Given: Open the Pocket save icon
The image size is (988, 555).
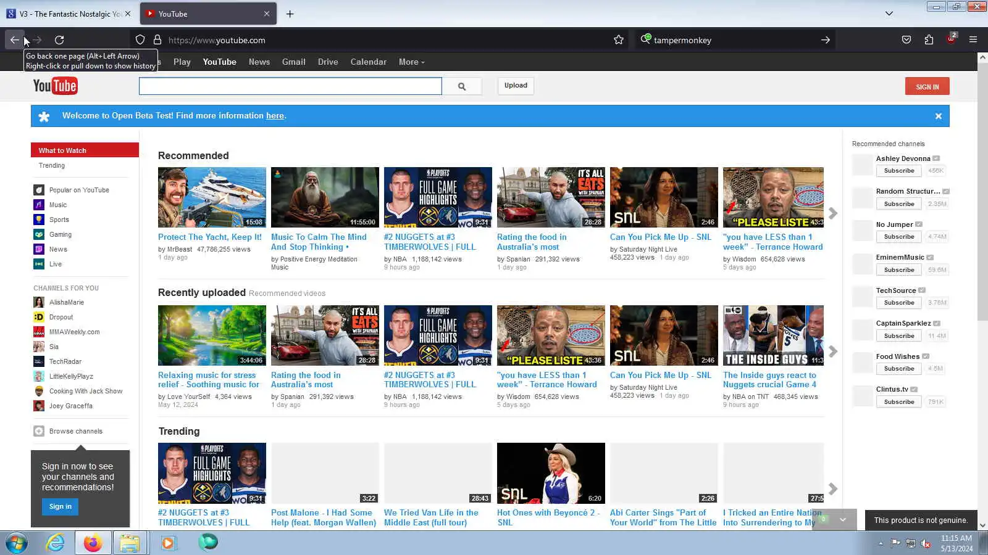Looking at the screenshot, I should coord(906,40).
